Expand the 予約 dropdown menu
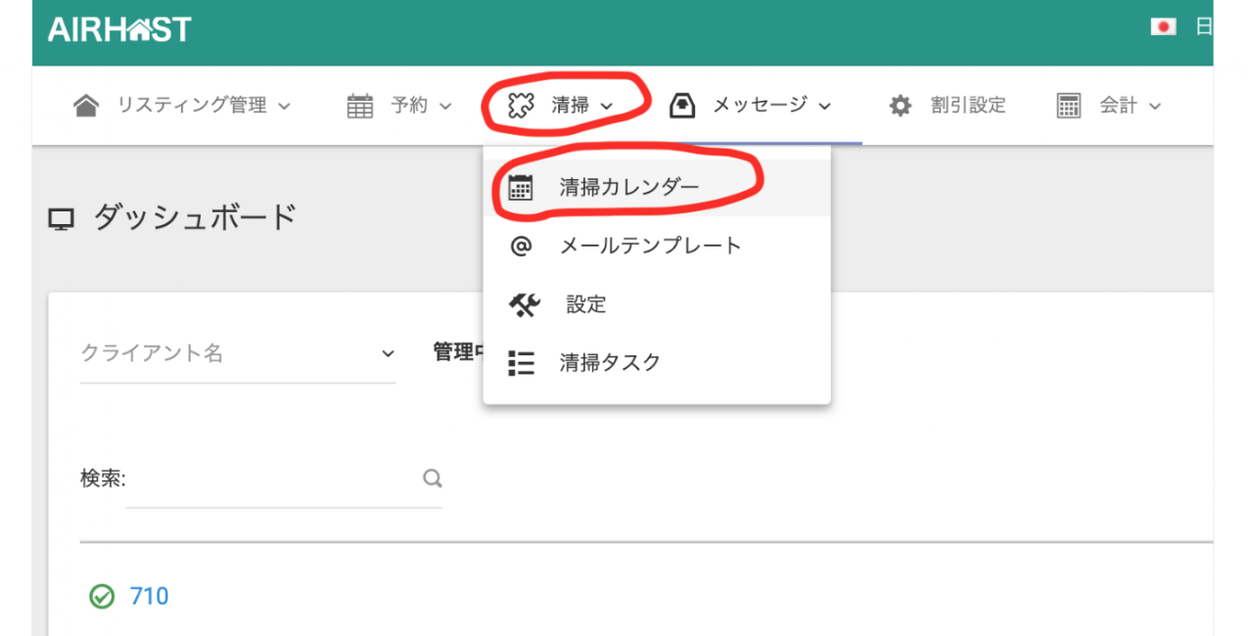This screenshot has height=636, width=1253. click(421, 106)
